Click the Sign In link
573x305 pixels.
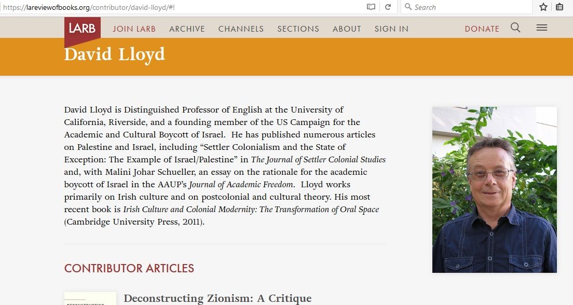[x=391, y=29]
